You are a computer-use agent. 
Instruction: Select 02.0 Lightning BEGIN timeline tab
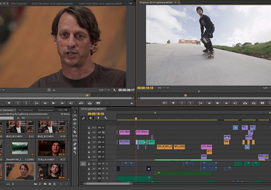point(92,109)
